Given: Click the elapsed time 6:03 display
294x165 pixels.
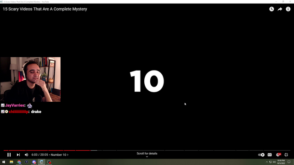Looking at the screenshot, I should tap(34, 155).
